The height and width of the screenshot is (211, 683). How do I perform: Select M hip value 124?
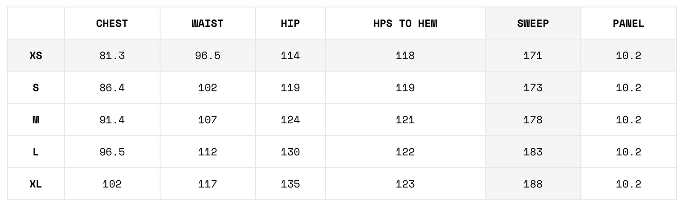pyautogui.click(x=290, y=120)
